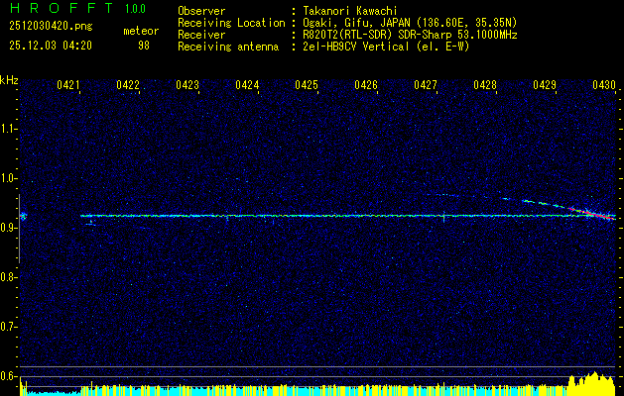Click the Receiving Location label
The height and width of the screenshot is (396, 624).
(x=231, y=23)
